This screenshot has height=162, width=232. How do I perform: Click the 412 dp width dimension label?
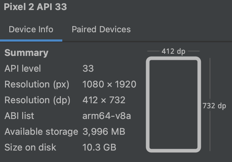click(x=173, y=51)
